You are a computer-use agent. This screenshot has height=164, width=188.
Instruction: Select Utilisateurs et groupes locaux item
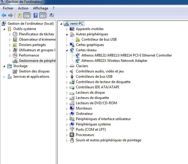[37, 50]
